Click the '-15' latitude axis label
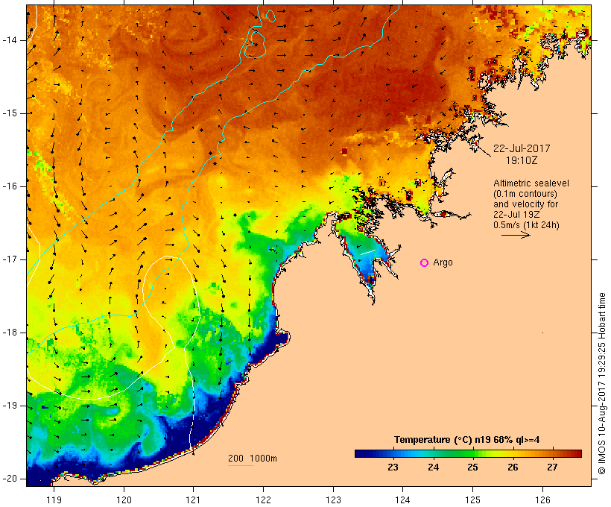The height and width of the screenshot is (507, 611). pos(10,113)
